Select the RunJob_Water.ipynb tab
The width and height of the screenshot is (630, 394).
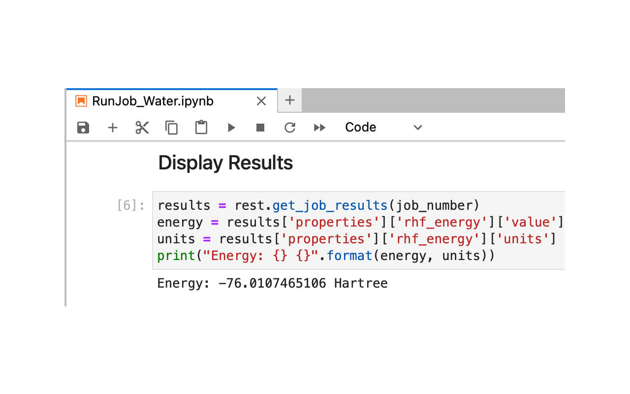pyautogui.click(x=153, y=101)
